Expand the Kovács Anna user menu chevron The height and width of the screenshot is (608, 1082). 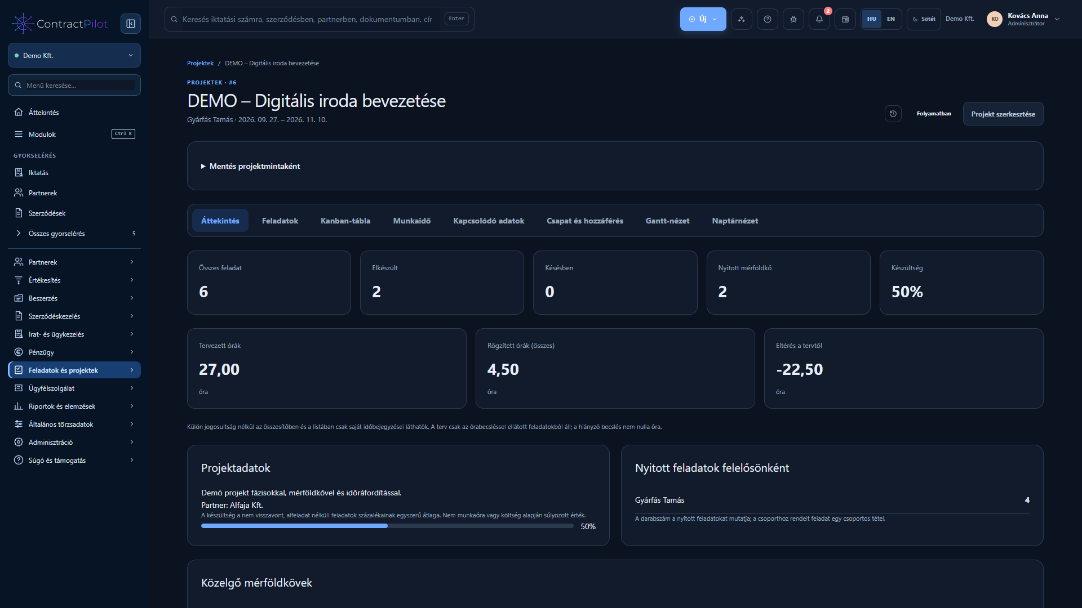(1057, 19)
